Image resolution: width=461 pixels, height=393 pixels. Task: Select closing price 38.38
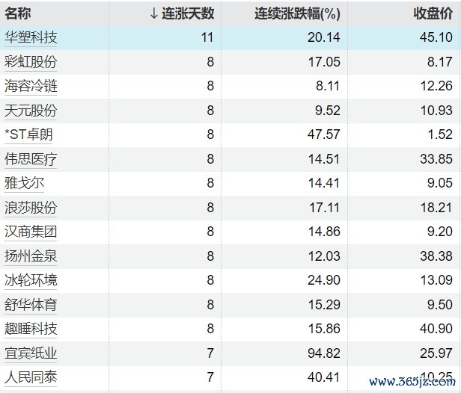coord(436,256)
